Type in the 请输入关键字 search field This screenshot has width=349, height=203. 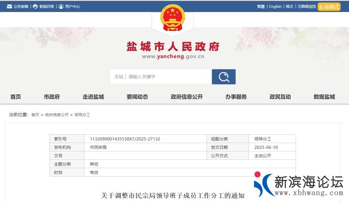(168, 77)
